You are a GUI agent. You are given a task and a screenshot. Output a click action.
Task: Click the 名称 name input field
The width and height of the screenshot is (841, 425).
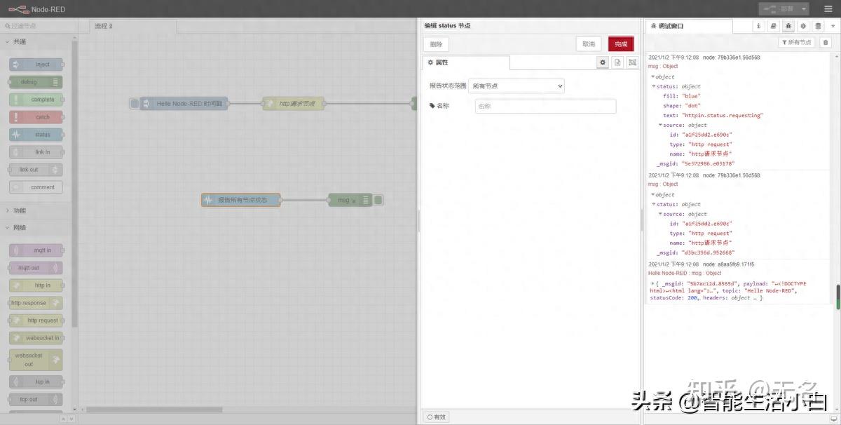click(x=545, y=107)
